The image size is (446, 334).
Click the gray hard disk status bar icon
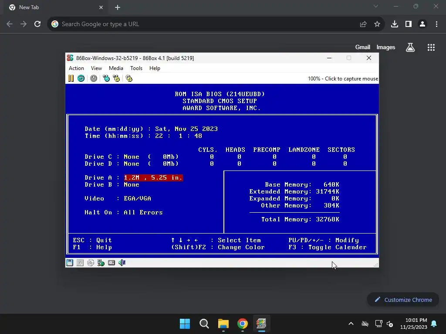click(111, 263)
